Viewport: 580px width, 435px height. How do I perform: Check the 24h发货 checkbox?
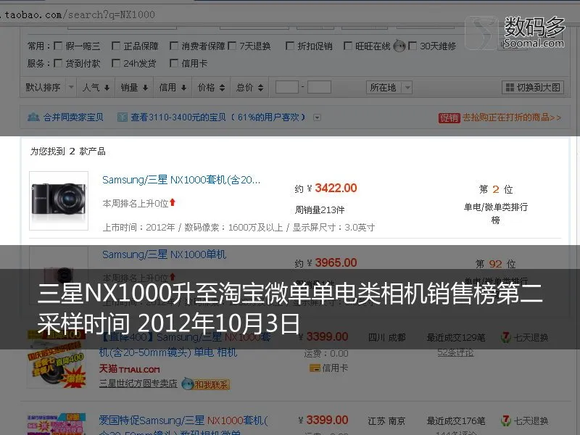tap(116, 63)
